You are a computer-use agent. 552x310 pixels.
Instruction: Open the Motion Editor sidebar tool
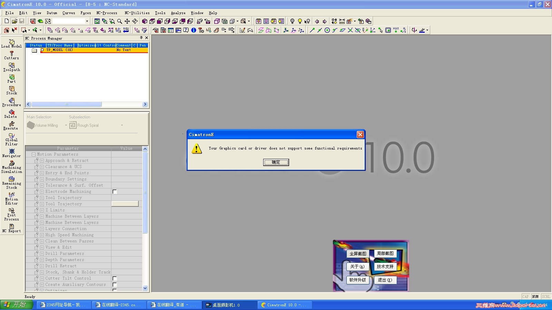[11, 198]
